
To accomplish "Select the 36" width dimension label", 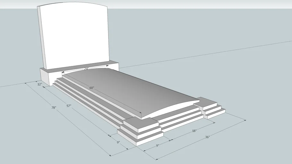I will (207, 137).
